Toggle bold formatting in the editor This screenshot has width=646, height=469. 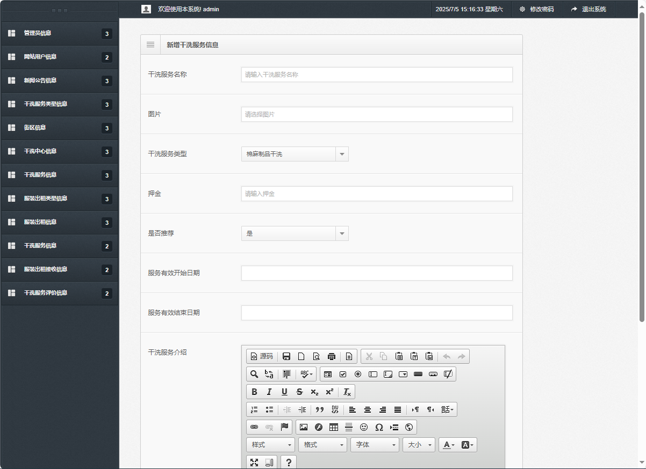click(254, 392)
